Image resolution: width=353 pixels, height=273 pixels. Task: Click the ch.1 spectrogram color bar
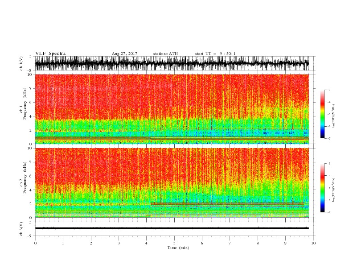[322, 114]
